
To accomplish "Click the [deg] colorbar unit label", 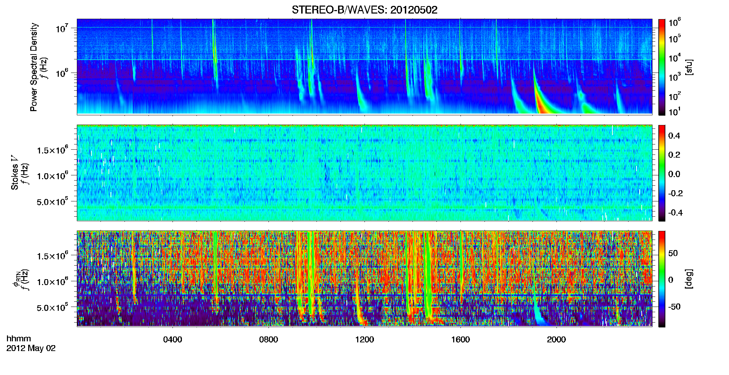I will (689, 279).
